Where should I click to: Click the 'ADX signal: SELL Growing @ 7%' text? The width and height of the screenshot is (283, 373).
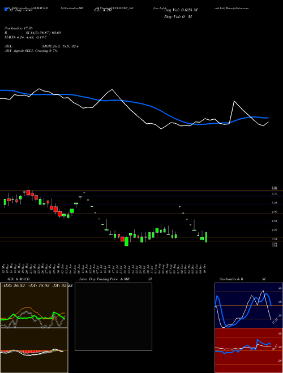coord(31,51)
